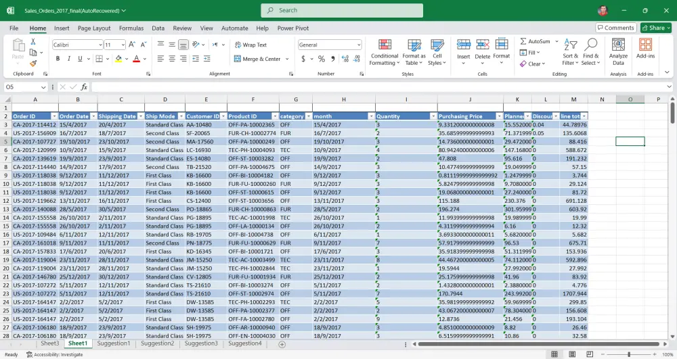Image resolution: width=677 pixels, height=359 pixels.
Task: Click the Copy icon in Clipboard
Action: 32,53
